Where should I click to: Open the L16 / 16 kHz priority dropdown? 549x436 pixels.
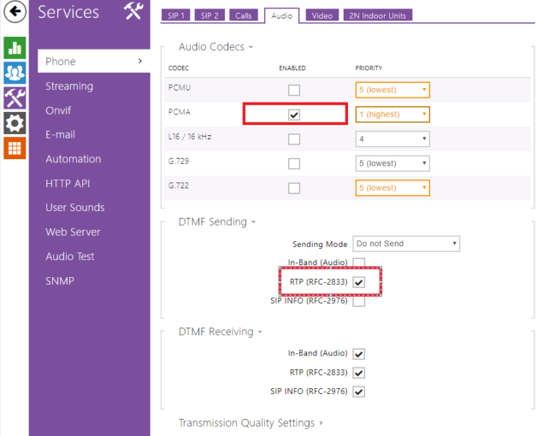pyautogui.click(x=392, y=138)
